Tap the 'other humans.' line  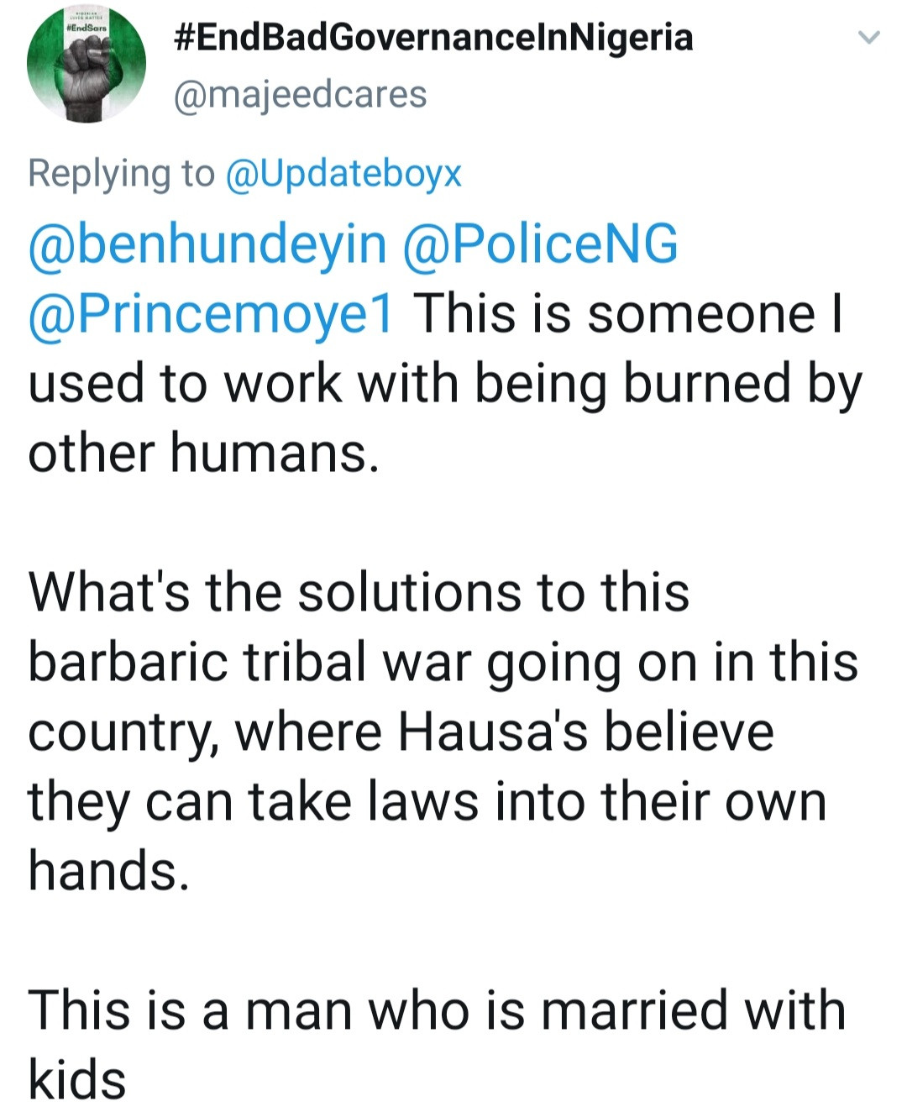[204, 453]
